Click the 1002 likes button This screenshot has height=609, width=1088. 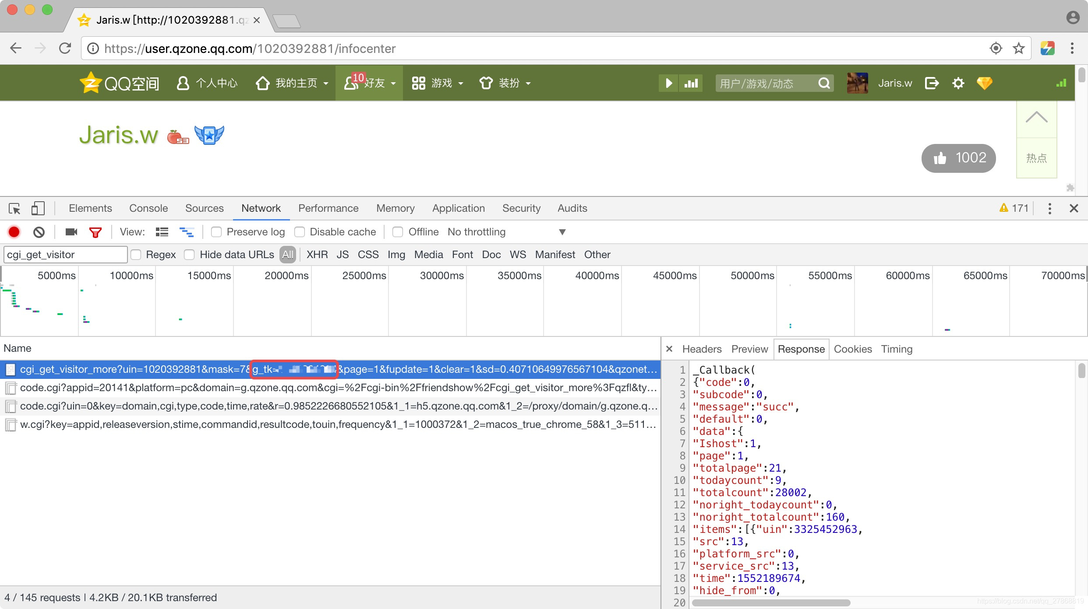coord(958,158)
